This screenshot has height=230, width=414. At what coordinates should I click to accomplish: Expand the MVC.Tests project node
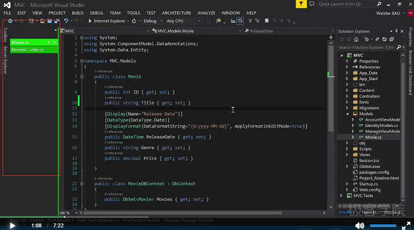[342, 195]
